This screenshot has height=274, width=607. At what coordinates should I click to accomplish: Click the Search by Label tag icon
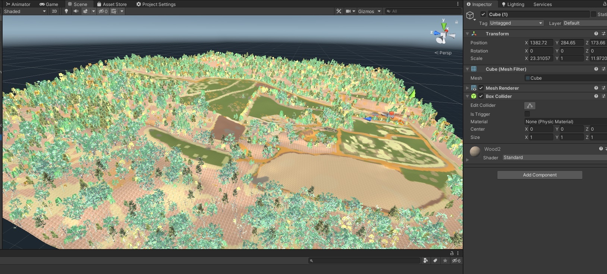coord(435,261)
